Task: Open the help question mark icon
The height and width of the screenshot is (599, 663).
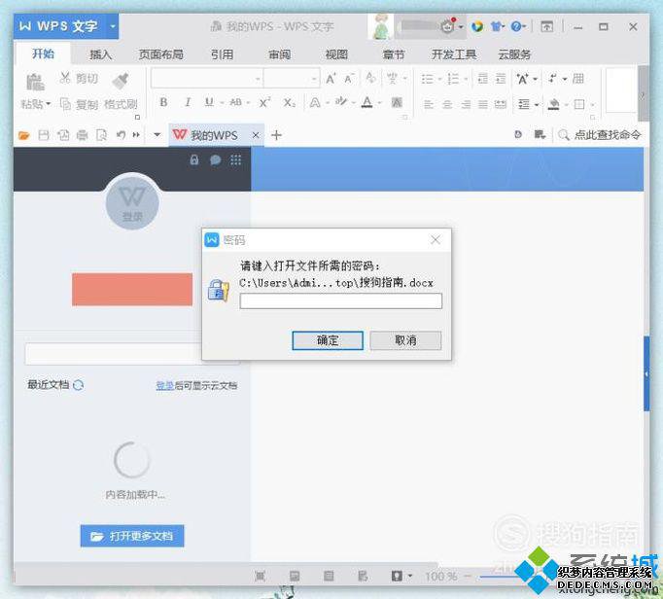Action: pos(516,26)
